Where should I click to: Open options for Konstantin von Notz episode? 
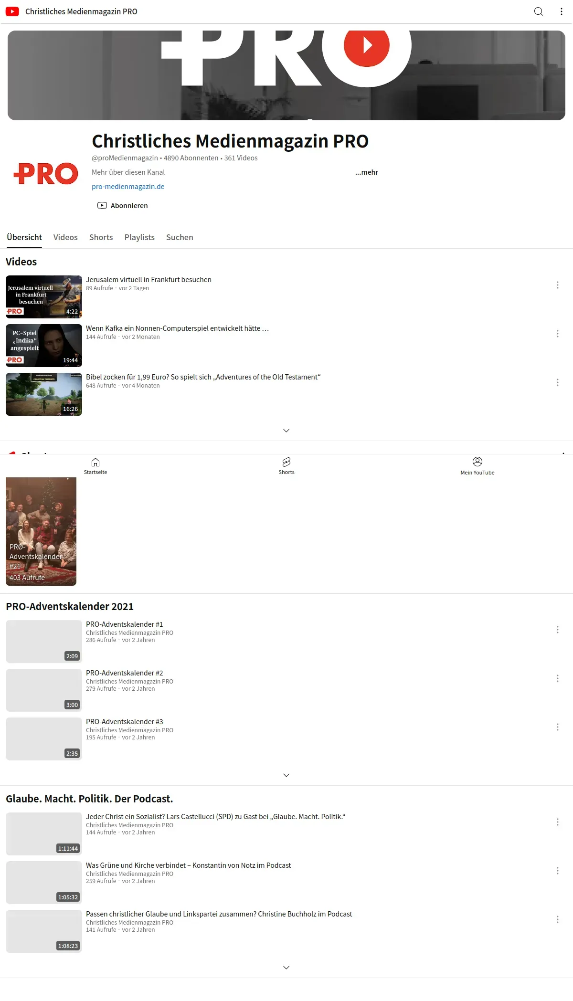coord(558,871)
